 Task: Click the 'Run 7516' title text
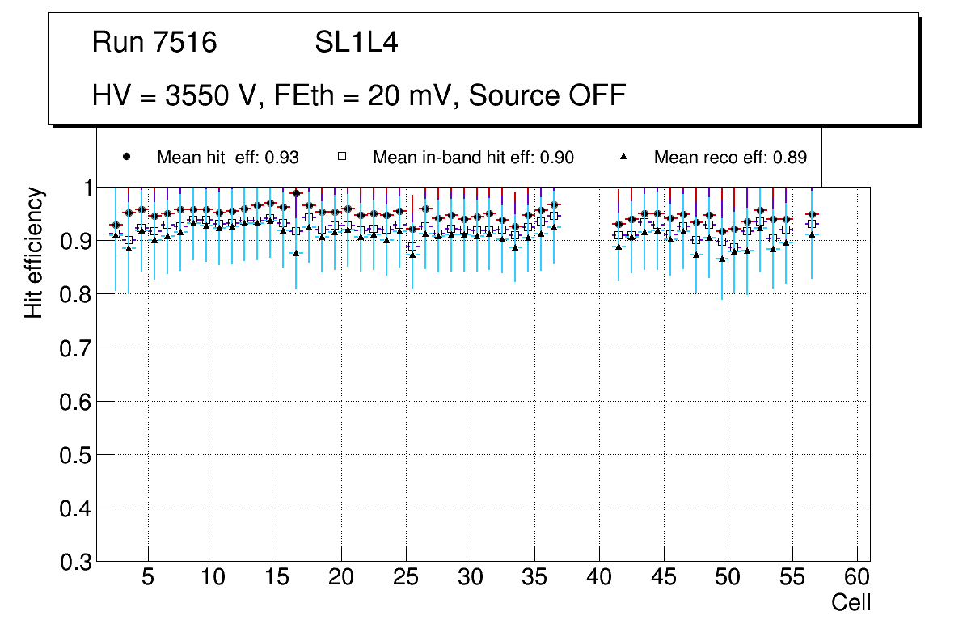[x=154, y=43]
